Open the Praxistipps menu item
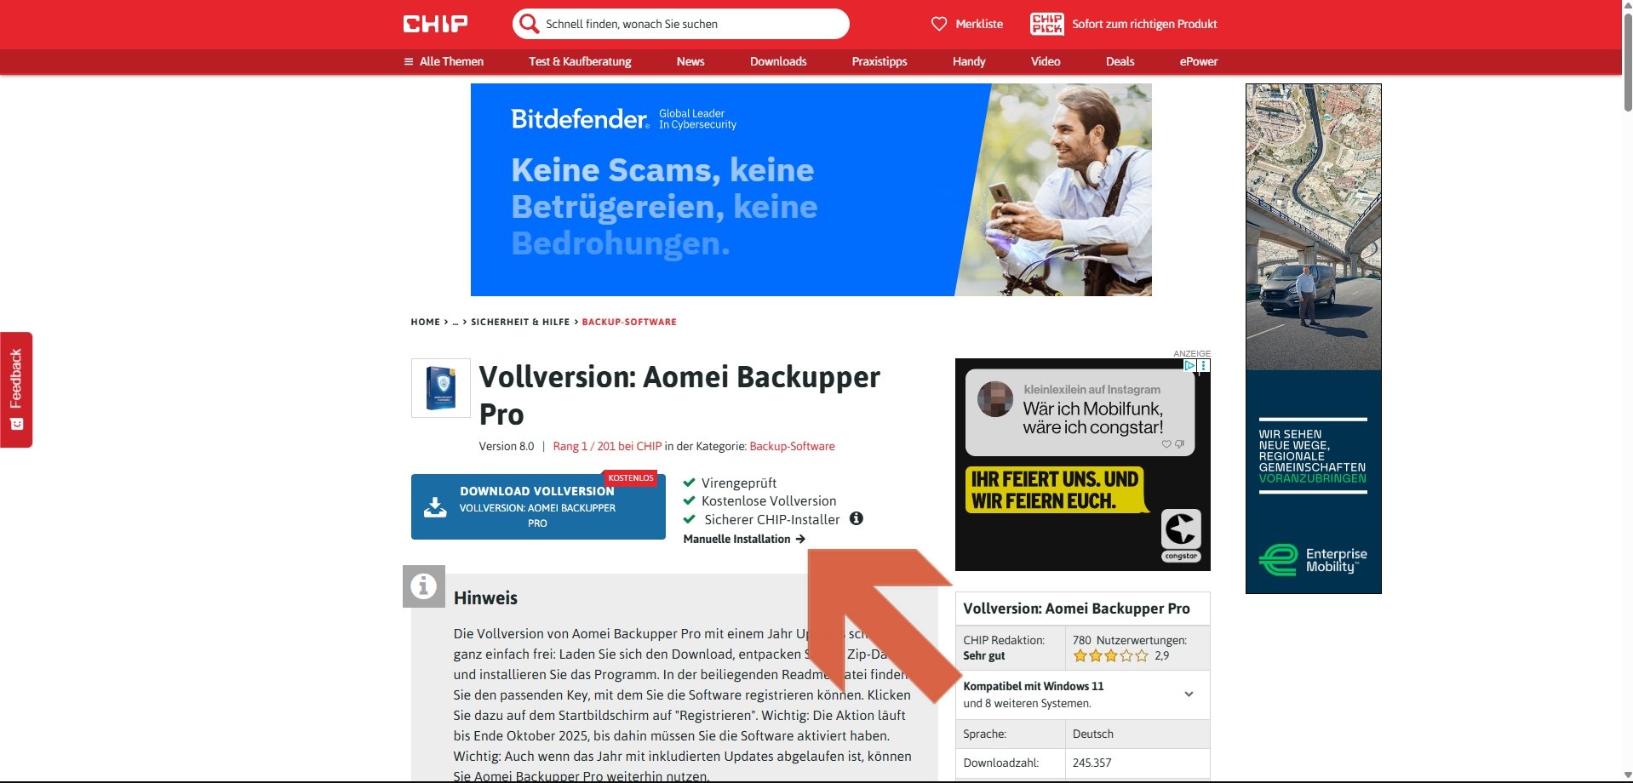The width and height of the screenshot is (1633, 783). pos(880,61)
